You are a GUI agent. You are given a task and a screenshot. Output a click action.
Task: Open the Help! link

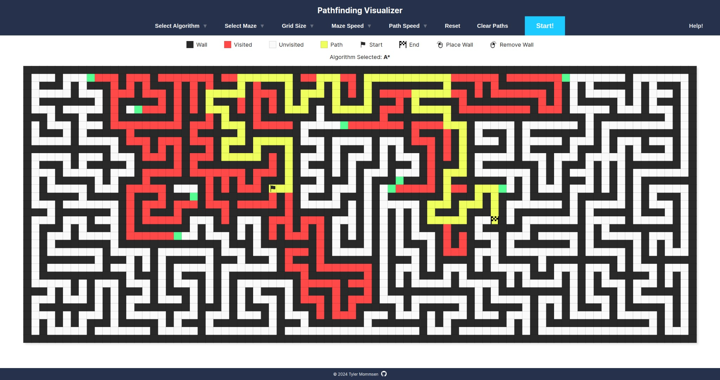click(695, 26)
